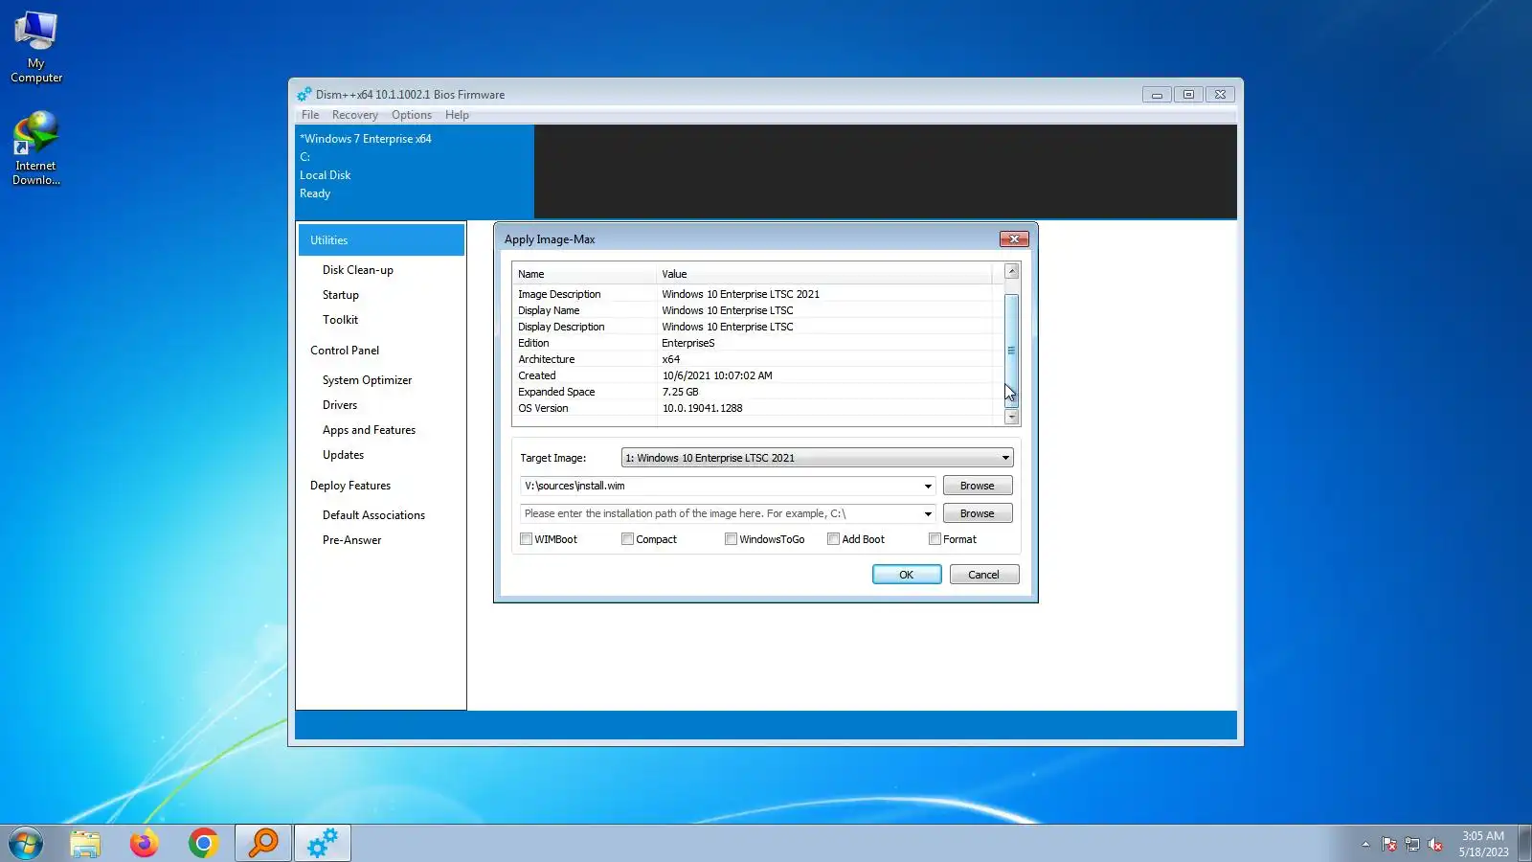Image resolution: width=1532 pixels, height=862 pixels.
Task: Click the image info scrollbar up arrow
Action: 1011,271
